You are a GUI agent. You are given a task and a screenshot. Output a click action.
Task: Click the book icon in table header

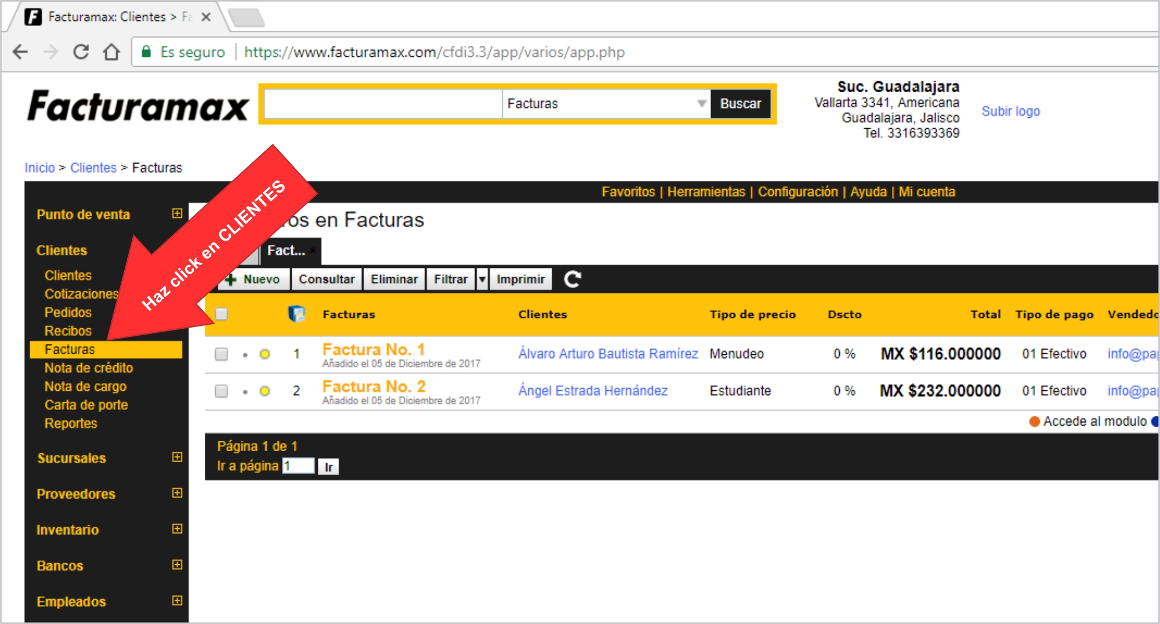296,314
